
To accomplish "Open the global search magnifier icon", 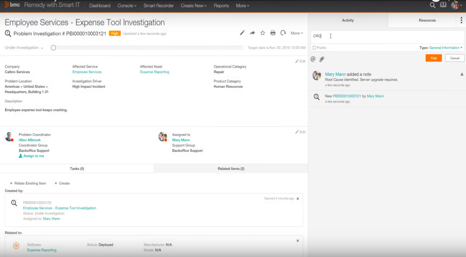I will (433, 5).
